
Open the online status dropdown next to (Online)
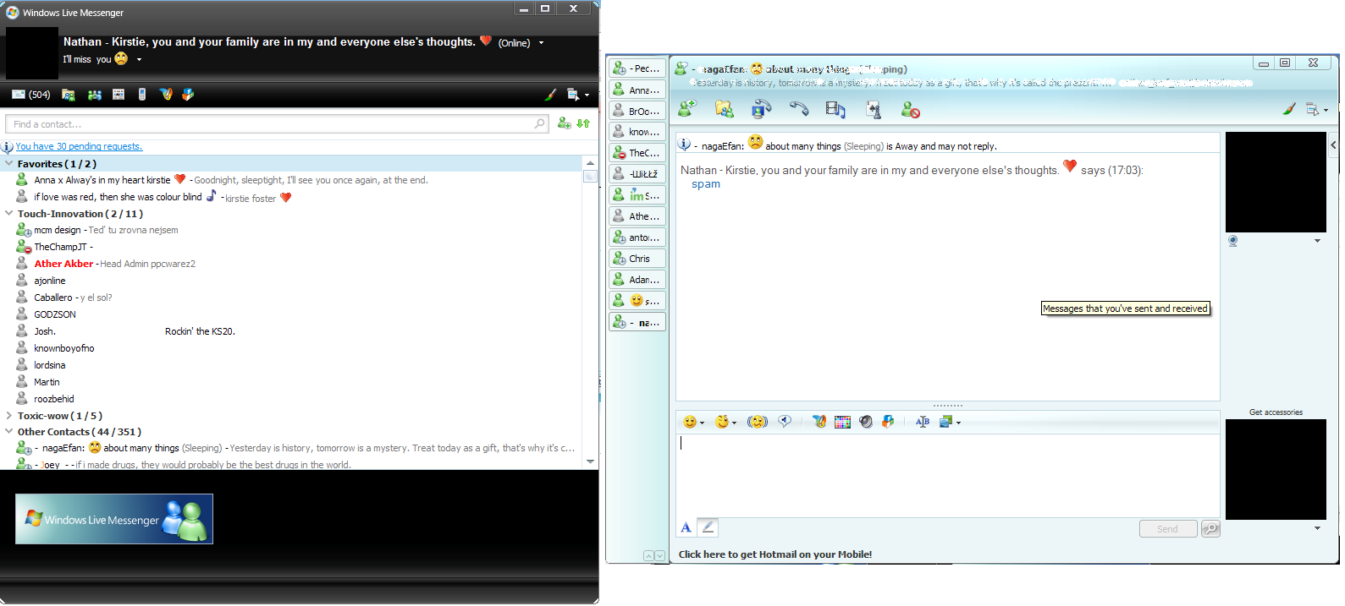click(x=541, y=43)
